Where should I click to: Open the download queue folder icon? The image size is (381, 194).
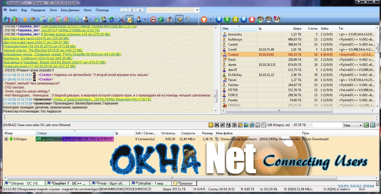(x=43, y=19)
